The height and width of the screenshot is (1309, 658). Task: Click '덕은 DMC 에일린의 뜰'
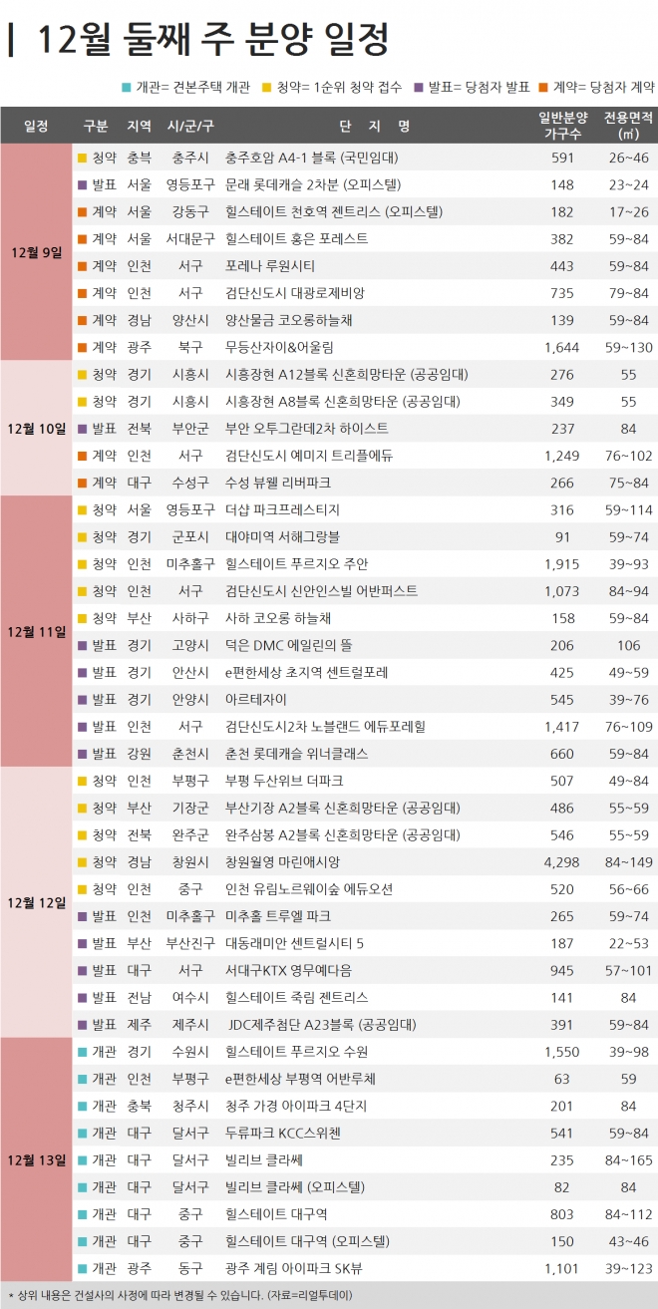(291, 645)
